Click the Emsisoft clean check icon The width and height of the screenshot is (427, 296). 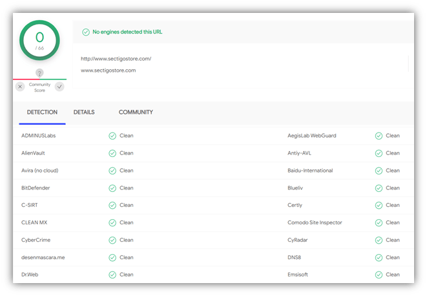click(x=379, y=275)
